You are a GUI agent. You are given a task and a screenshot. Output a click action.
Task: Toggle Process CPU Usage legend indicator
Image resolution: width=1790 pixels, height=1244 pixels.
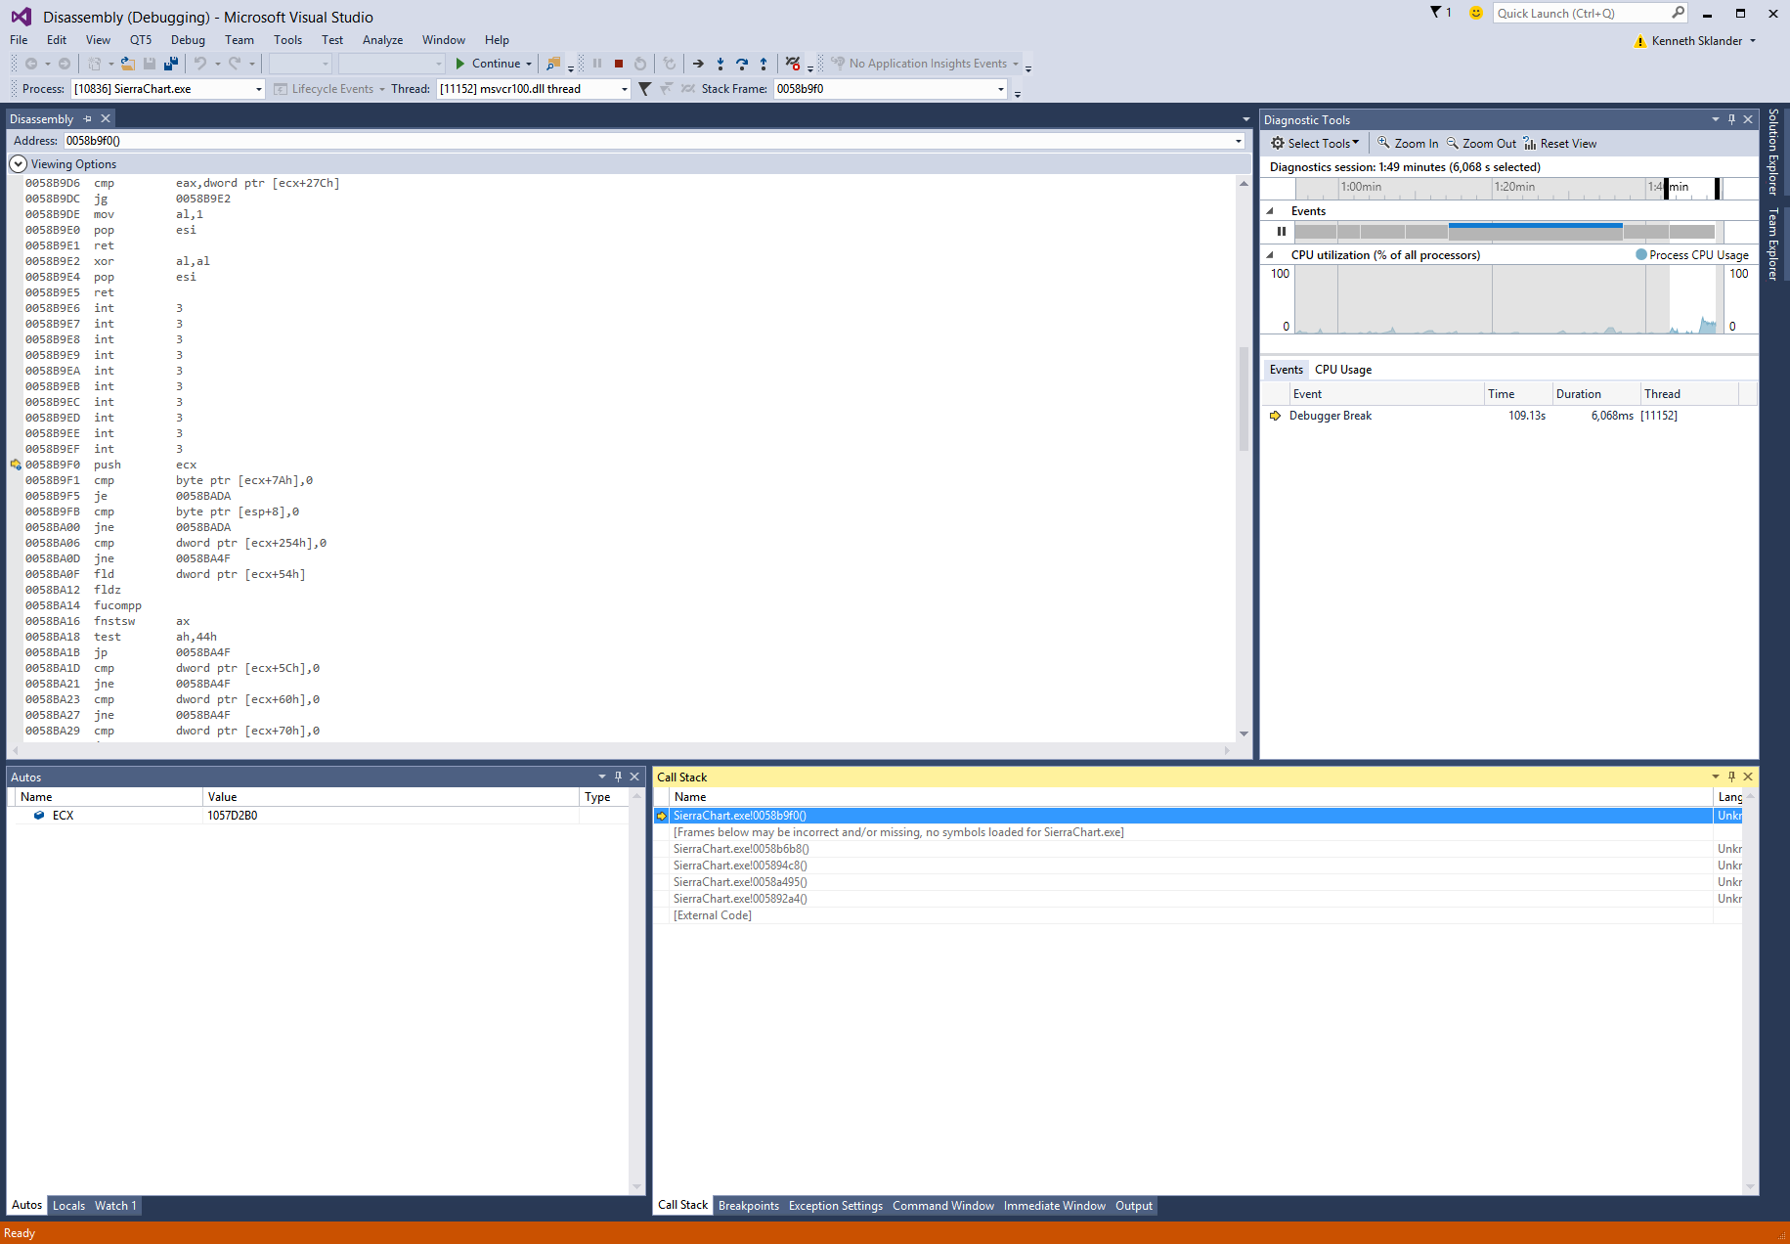point(1641,254)
